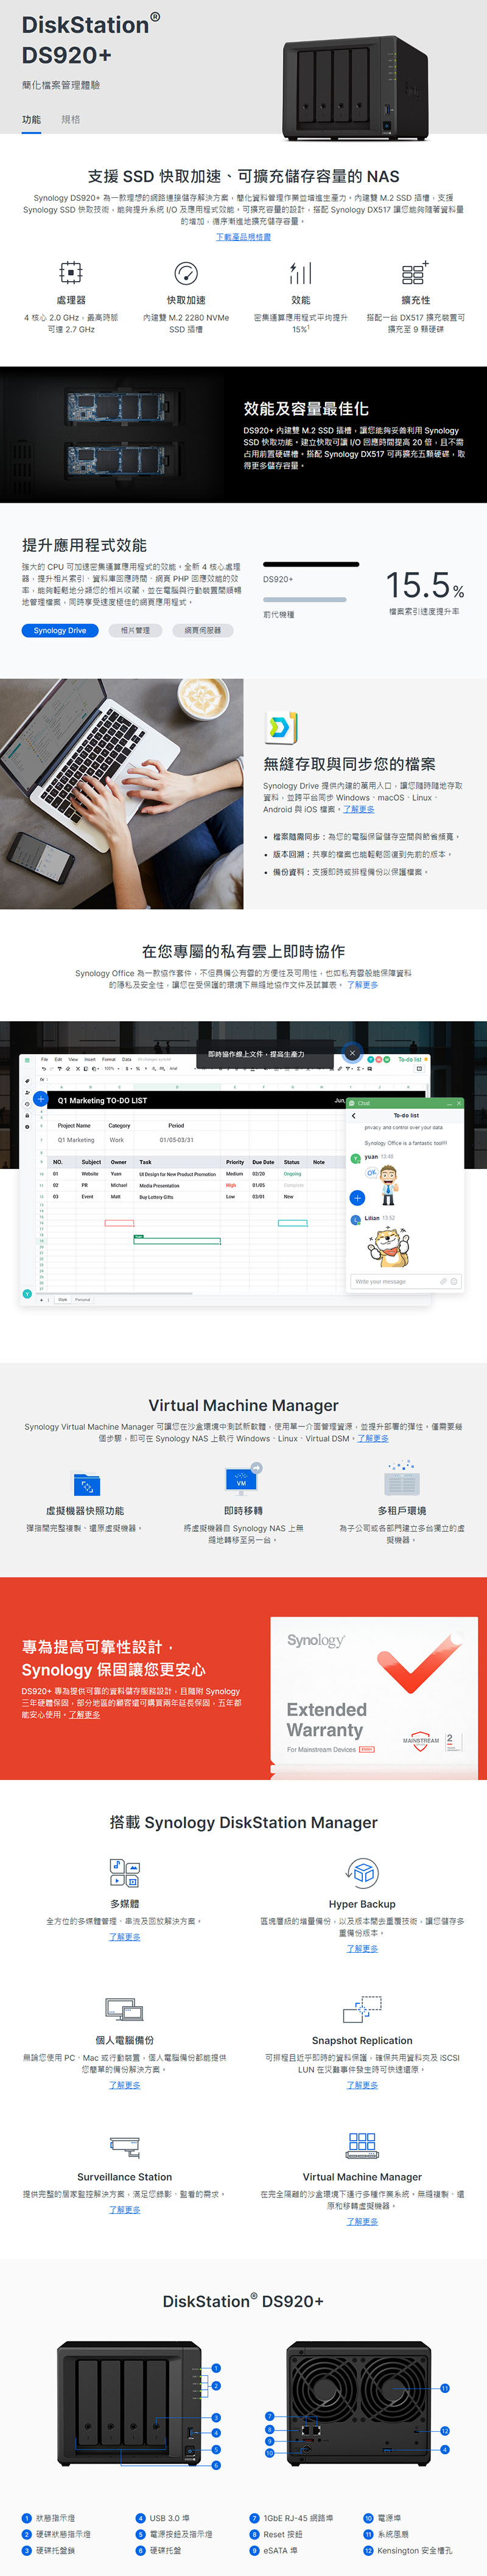Open 了解更多 link for Virtual Machine Manager intro
The width and height of the screenshot is (487, 2576).
pos(373,1438)
